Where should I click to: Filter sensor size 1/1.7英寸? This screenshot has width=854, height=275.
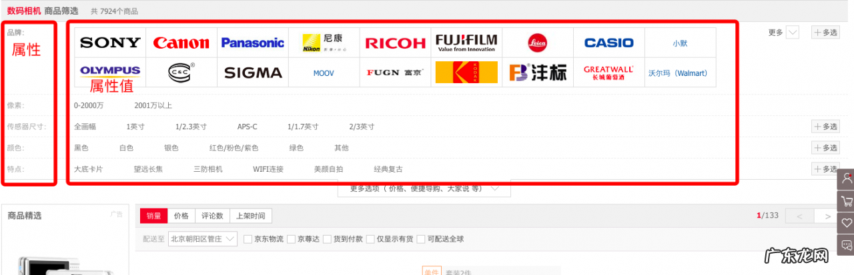(x=303, y=127)
